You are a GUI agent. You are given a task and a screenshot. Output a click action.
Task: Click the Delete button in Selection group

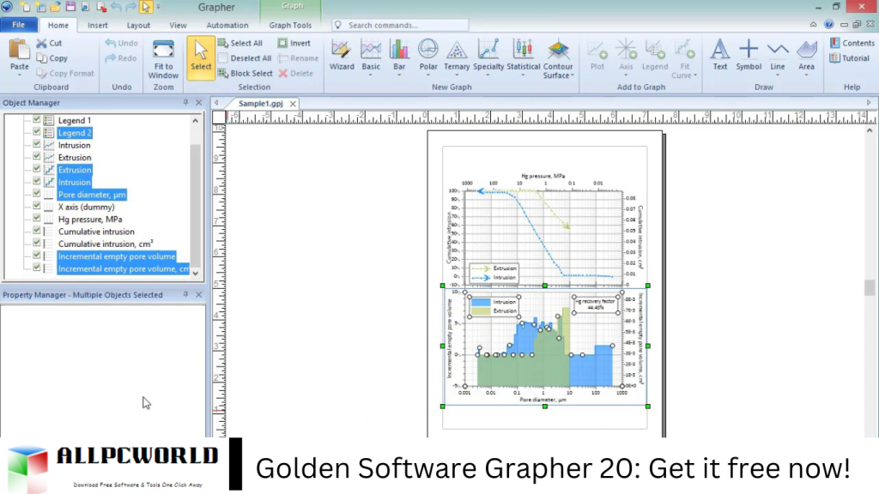296,74
